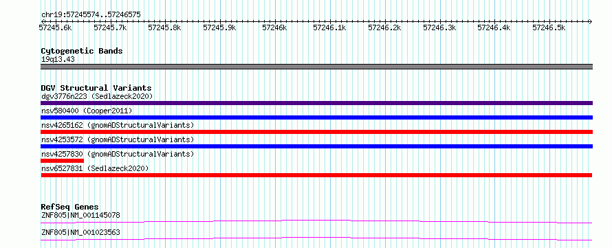This screenshot has height=248, width=612.
Task: Click the 57246.2k ruler tick label
Action: click(385, 27)
